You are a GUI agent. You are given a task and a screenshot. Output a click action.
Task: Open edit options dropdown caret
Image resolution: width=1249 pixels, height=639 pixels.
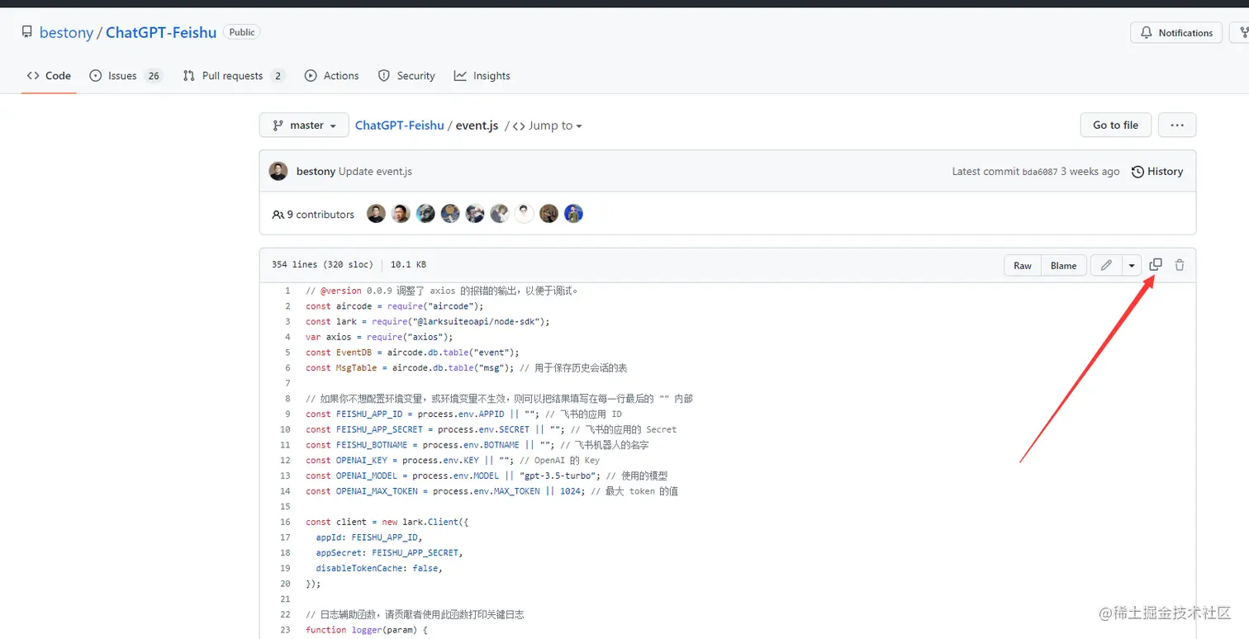point(1132,265)
